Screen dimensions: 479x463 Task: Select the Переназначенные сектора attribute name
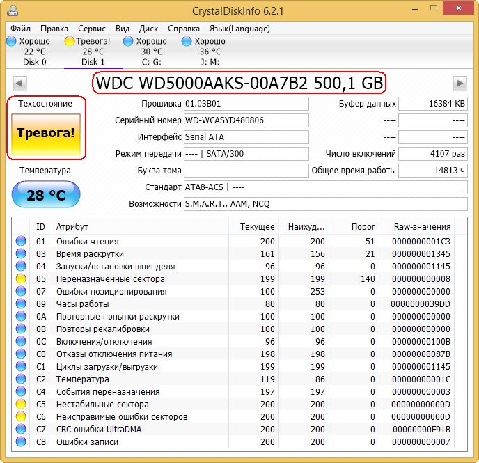coord(110,278)
